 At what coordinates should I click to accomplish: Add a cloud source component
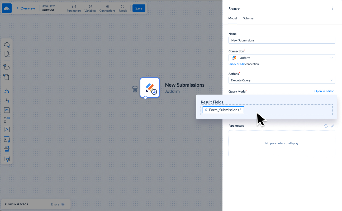(7, 45)
